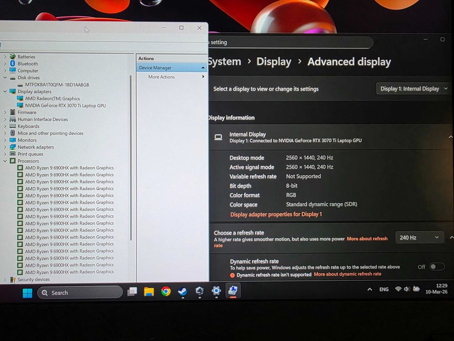Click the volume speaker tray icon

pos(407,289)
